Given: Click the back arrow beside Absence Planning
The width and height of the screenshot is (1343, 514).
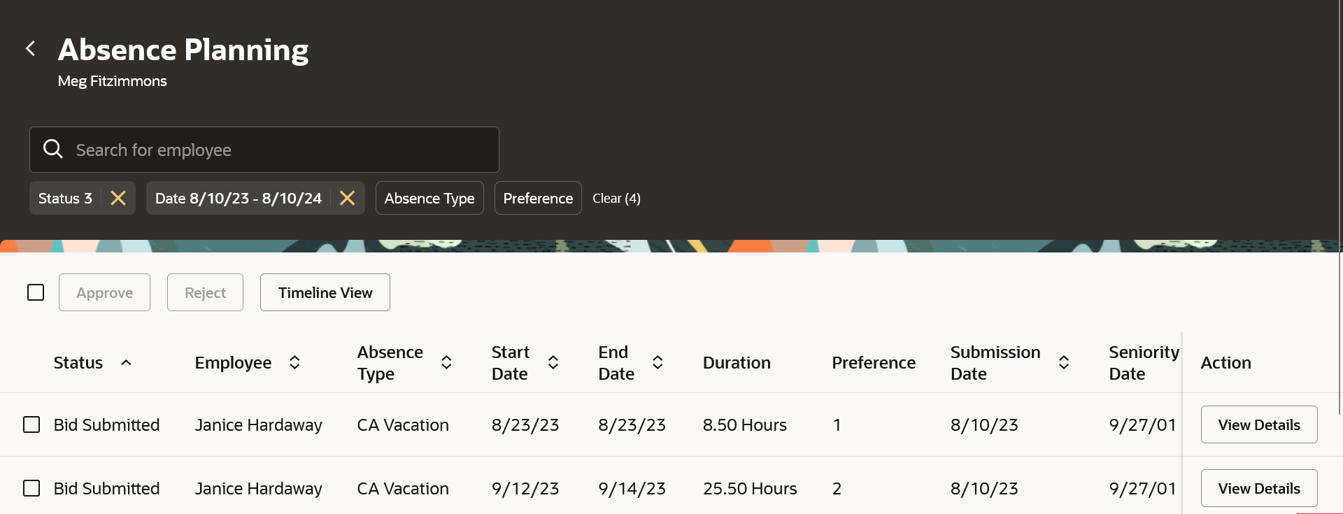Looking at the screenshot, I should pyautogui.click(x=30, y=48).
